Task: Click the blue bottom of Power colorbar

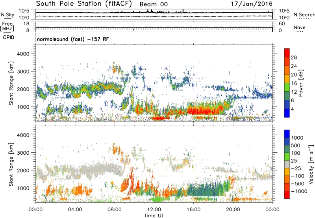Action: pos(287,113)
